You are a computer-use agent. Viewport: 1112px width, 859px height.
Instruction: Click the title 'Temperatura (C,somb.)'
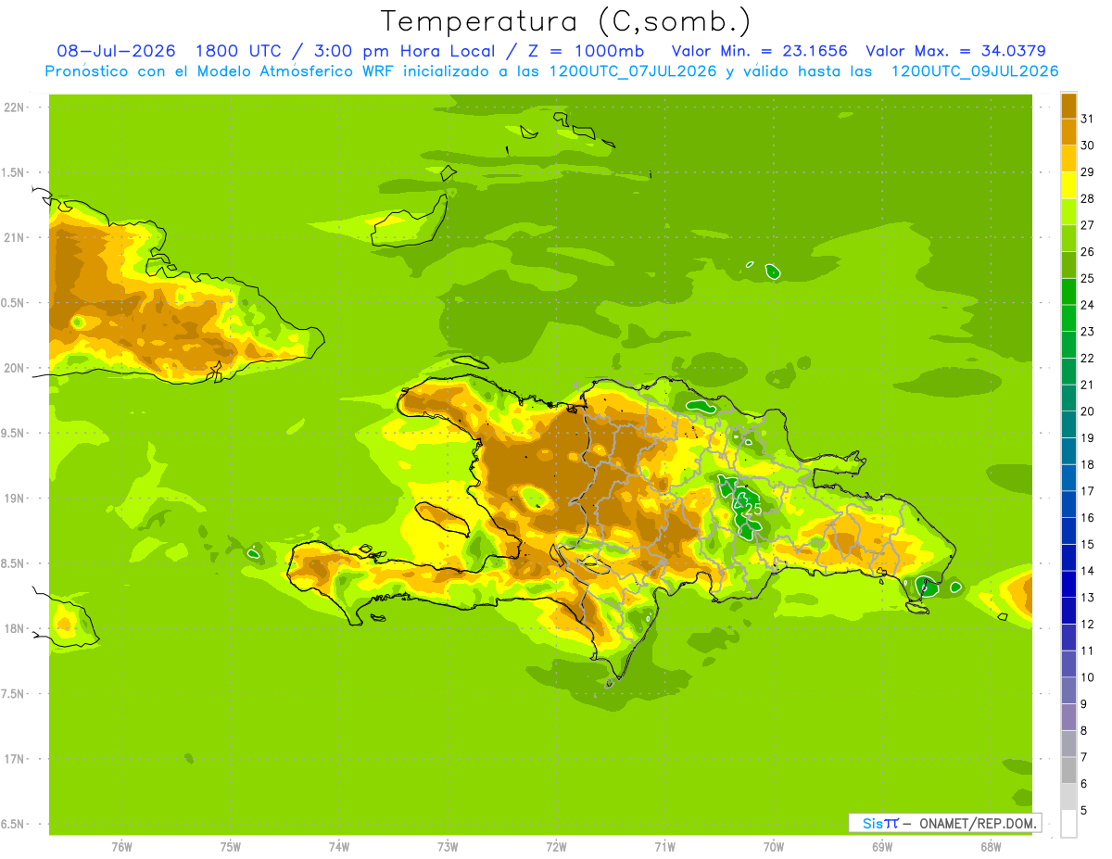(x=565, y=20)
